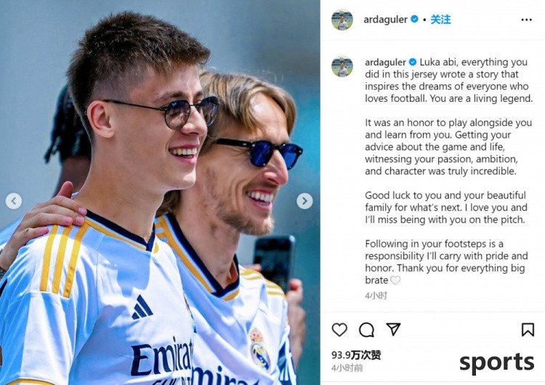The width and height of the screenshot is (545, 385).
Task: Click the sports watermark logo
Action: pos(497,362)
